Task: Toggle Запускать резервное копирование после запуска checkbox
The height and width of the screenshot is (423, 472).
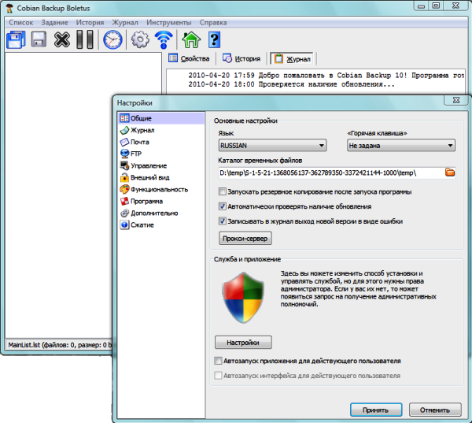Action: 222,191
